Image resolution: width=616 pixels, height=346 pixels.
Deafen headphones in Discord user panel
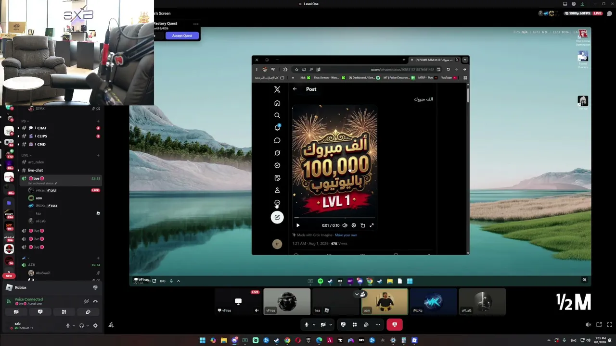click(x=81, y=326)
